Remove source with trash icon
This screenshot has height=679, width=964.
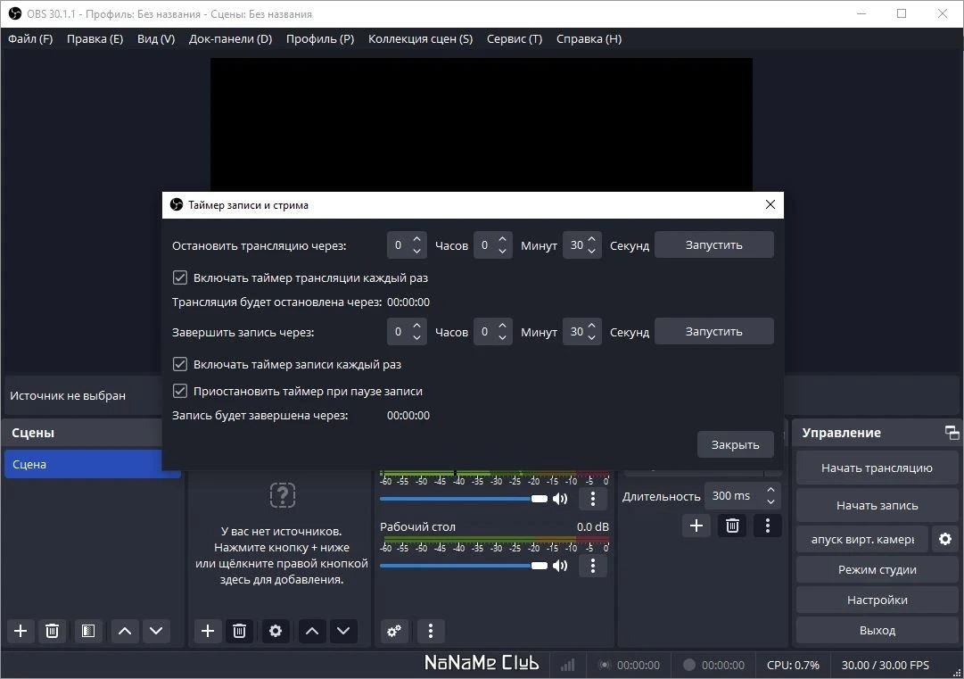click(239, 631)
